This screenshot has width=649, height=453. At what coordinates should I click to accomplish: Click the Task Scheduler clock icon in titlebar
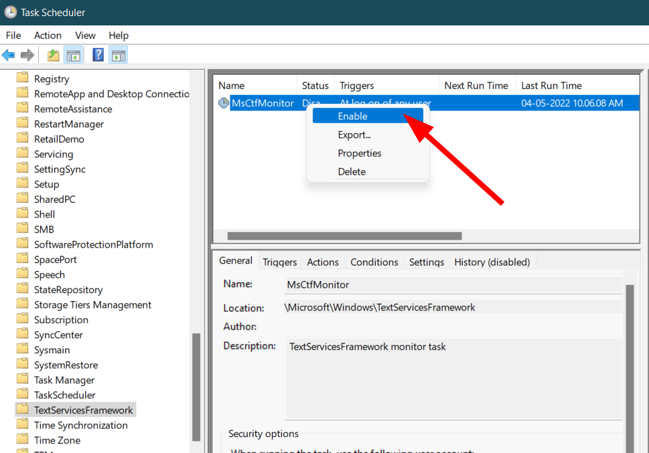click(9, 12)
